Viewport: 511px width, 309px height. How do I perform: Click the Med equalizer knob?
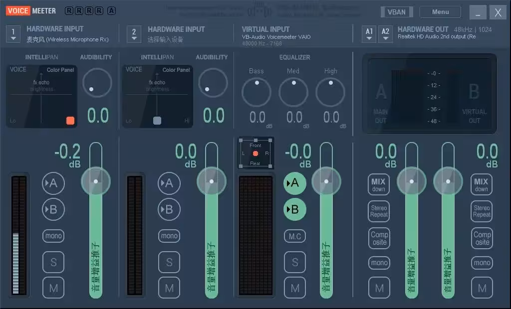pyautogui.click(x=293, y=92)
